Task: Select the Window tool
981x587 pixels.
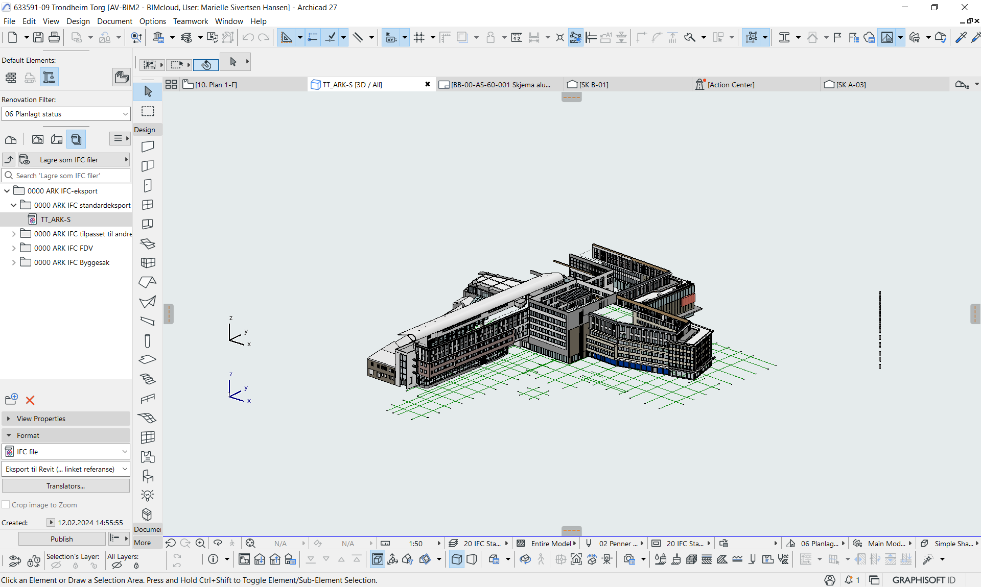Action: 148,205
